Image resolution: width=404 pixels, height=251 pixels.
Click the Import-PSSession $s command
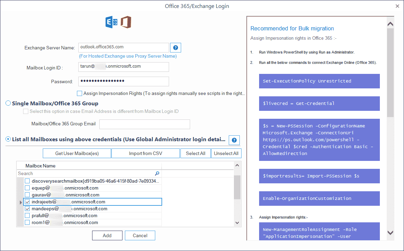tap(319, 176)
